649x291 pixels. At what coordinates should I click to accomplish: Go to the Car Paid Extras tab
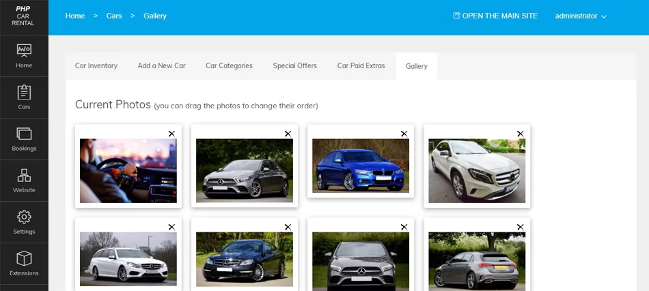361,65
